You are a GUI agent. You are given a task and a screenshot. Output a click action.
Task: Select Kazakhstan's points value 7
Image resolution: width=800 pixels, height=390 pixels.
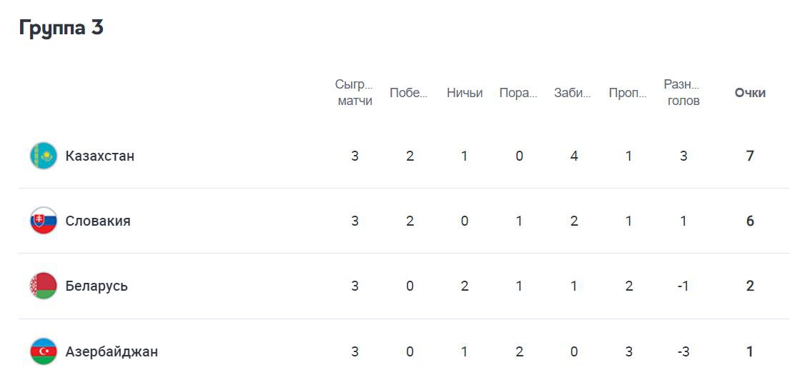750,156
